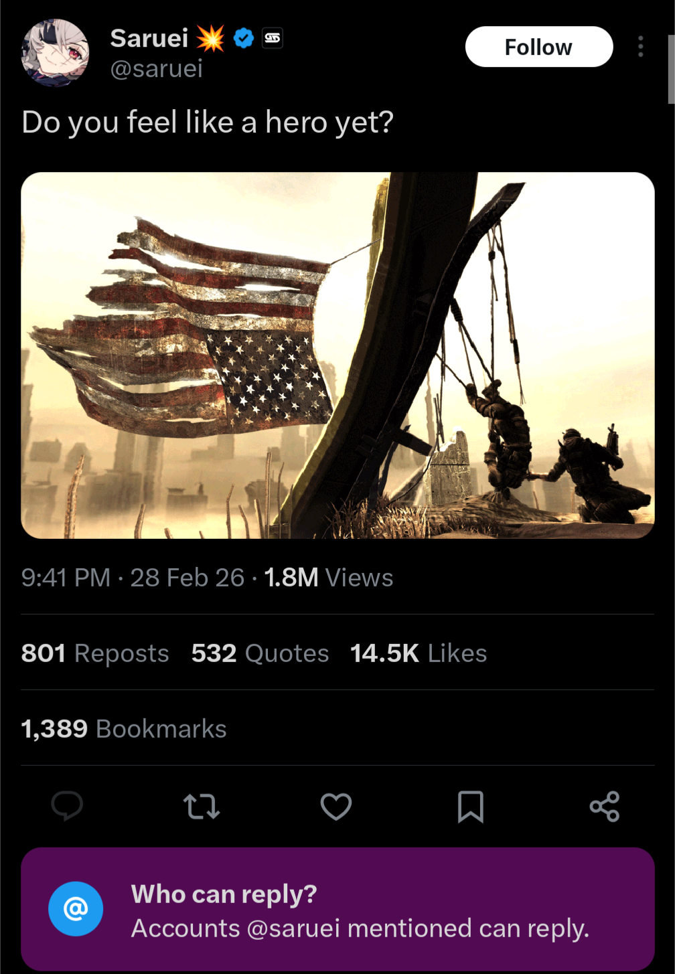Click the blue @ icon in the reply notice
675x974 pixels.
pos(76,909)
